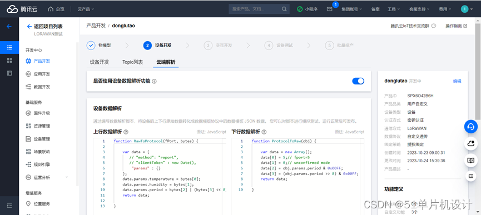Open the mail messages icon

click(329, 9)
